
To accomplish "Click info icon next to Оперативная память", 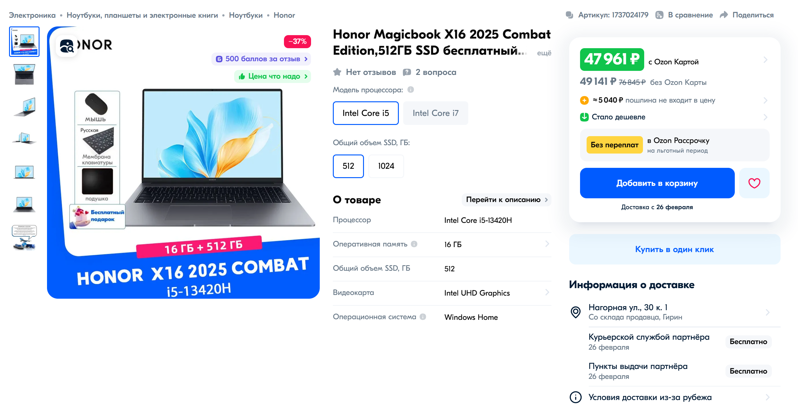I will click(x=414, y=244).
